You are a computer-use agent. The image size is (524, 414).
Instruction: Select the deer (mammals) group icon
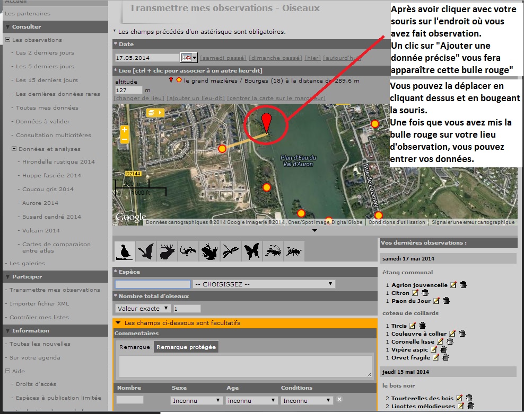tap(167, 251)
